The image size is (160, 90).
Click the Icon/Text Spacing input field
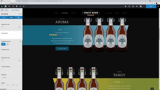[11, 69]
